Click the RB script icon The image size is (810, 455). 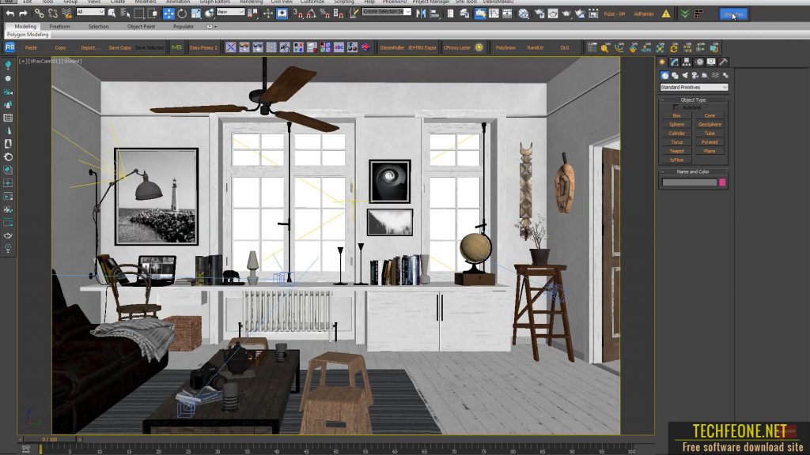[9, 47]
